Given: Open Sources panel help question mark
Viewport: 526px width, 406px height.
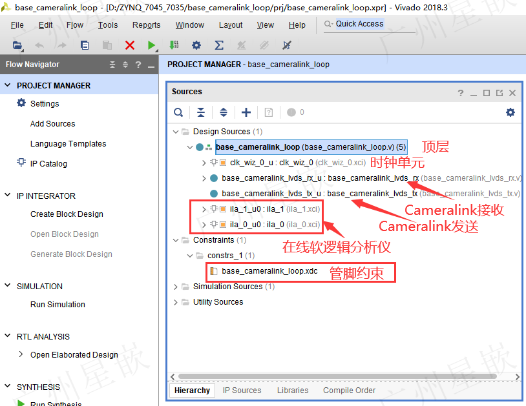Looking at the screenshot, I should [461, 93].
